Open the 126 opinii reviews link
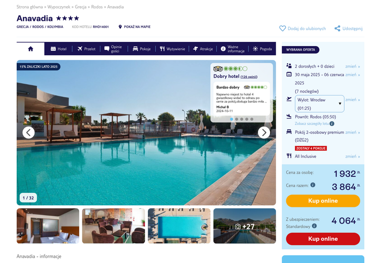381x263 pixels. coord(249,77)
